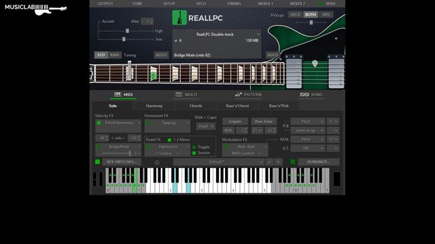This screenshot has width=435, height=244.
Task: Open the 'same as up' dropdown
Action: [308, 130]
